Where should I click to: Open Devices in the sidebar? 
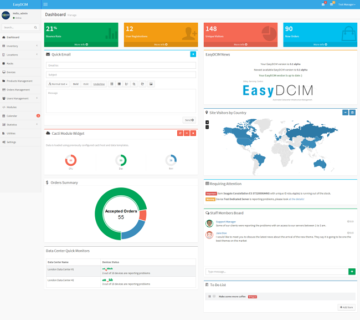20,72
